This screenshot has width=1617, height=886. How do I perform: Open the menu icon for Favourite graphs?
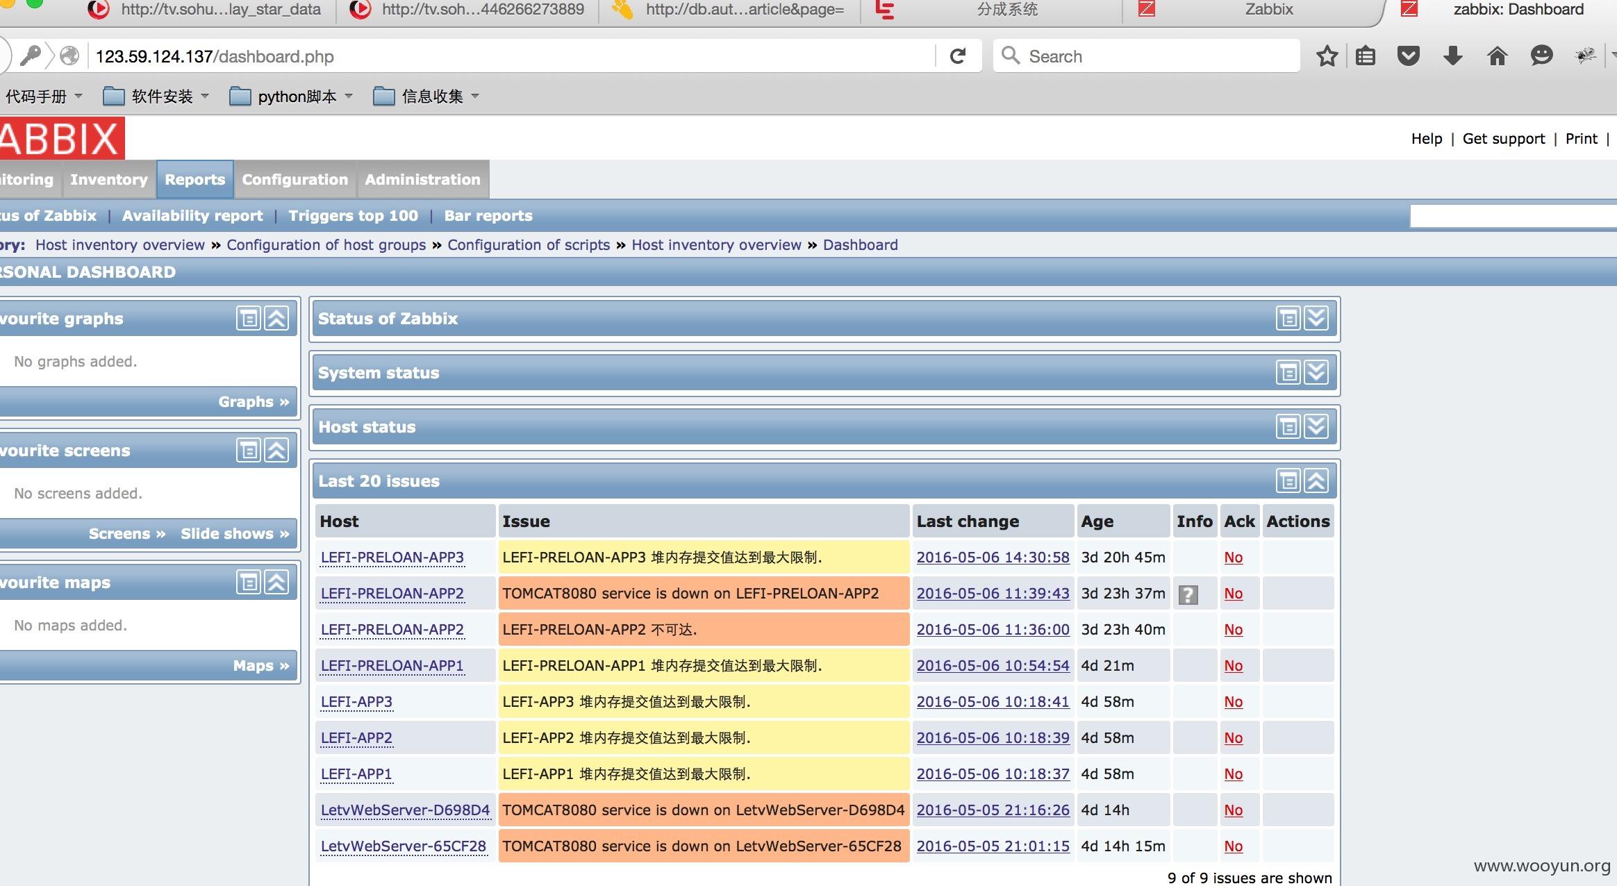point(249,319)
